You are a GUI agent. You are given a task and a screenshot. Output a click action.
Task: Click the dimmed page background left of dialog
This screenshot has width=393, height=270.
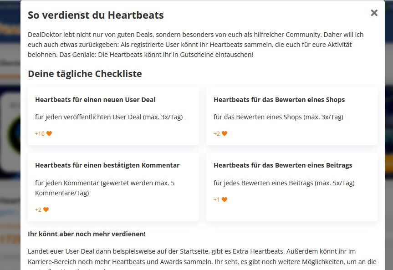10,135
